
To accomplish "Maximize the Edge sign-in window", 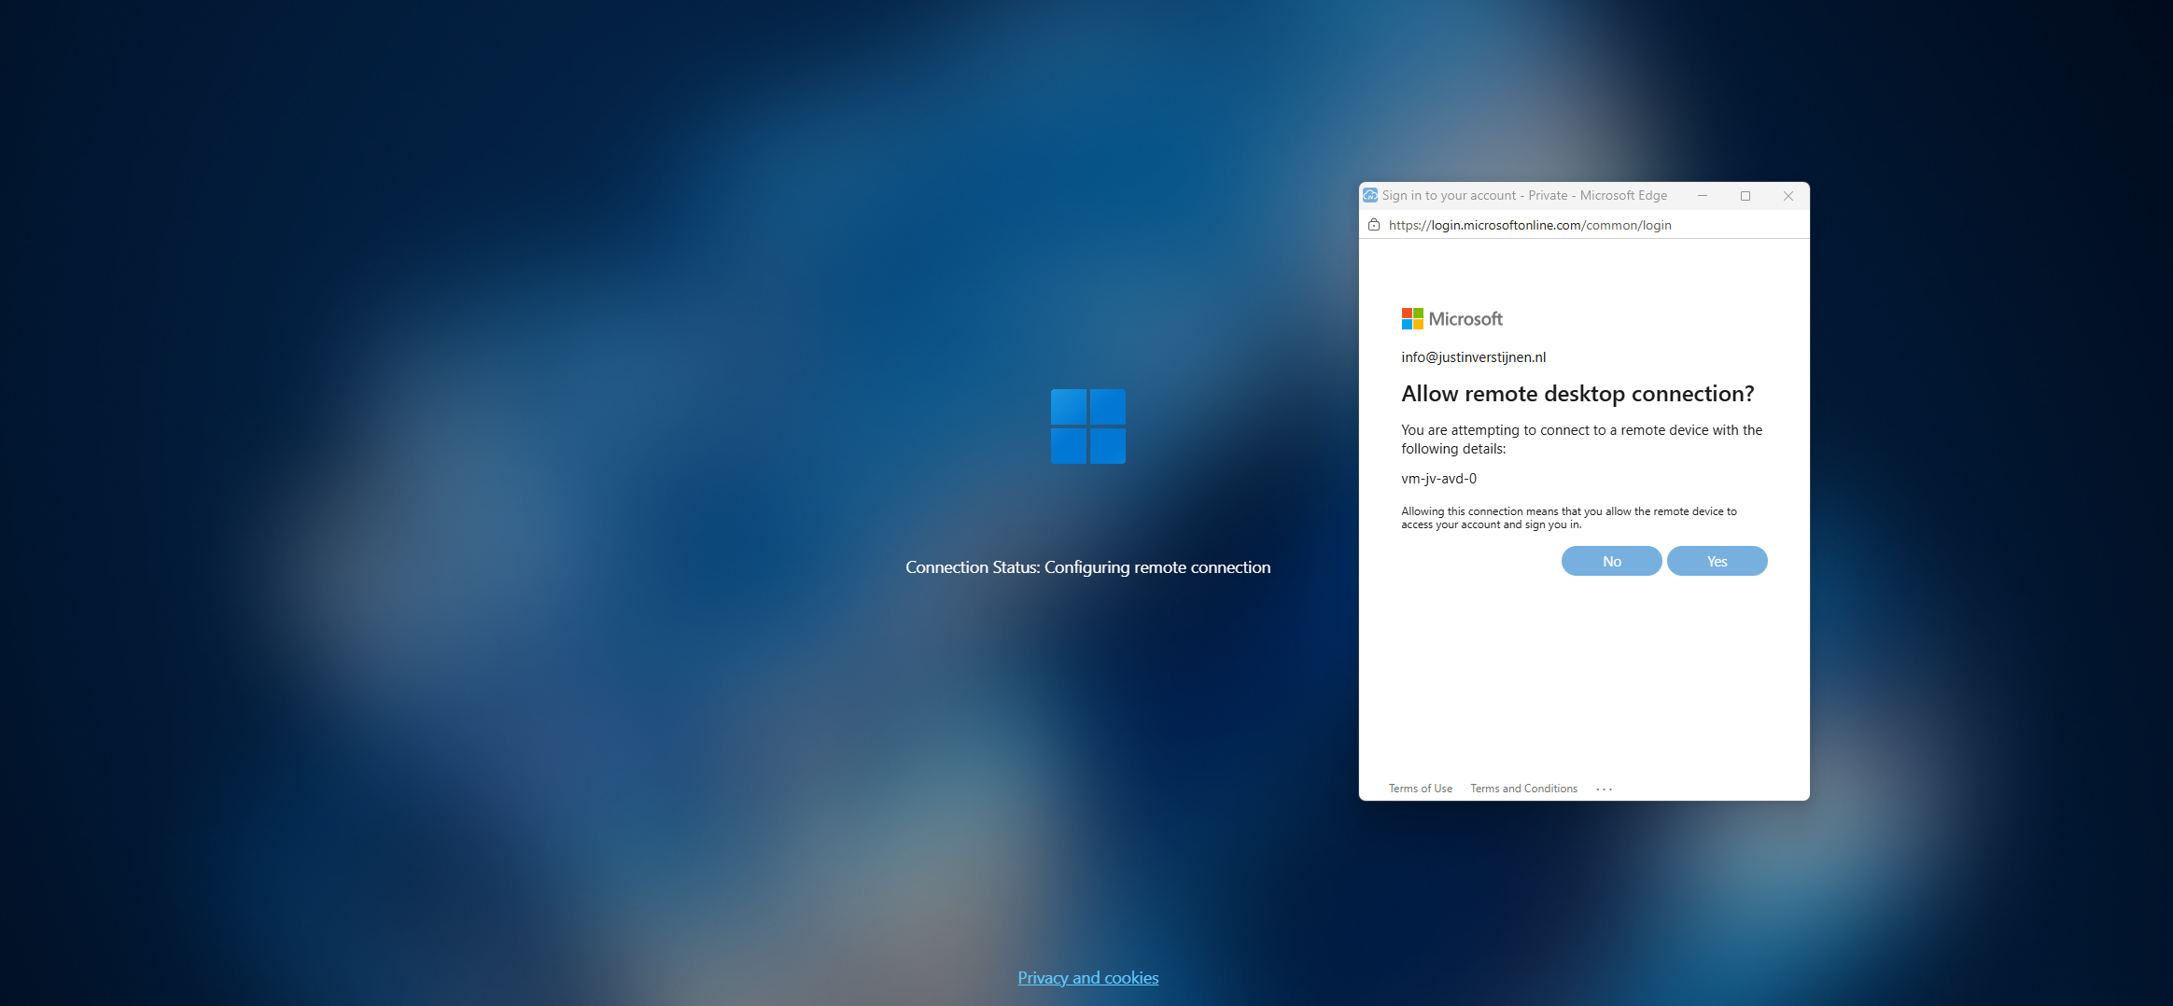I will coord(1745,196).
